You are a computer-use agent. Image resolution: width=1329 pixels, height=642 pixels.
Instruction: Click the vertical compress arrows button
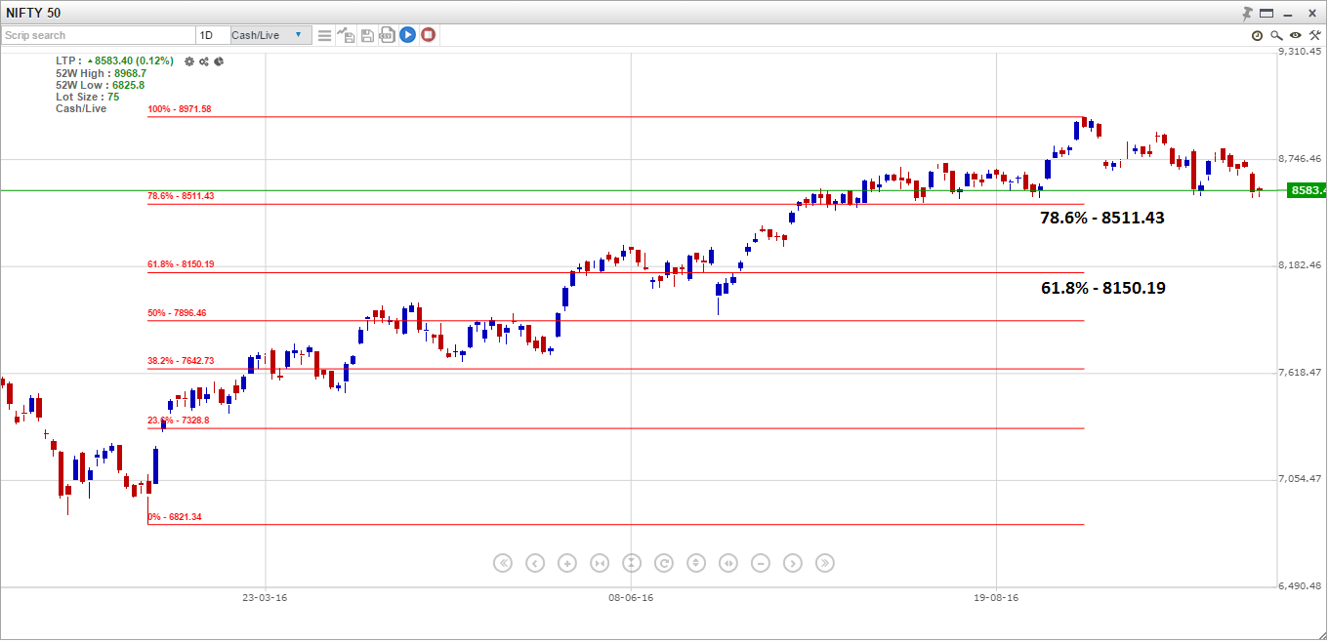coord(632,563)
